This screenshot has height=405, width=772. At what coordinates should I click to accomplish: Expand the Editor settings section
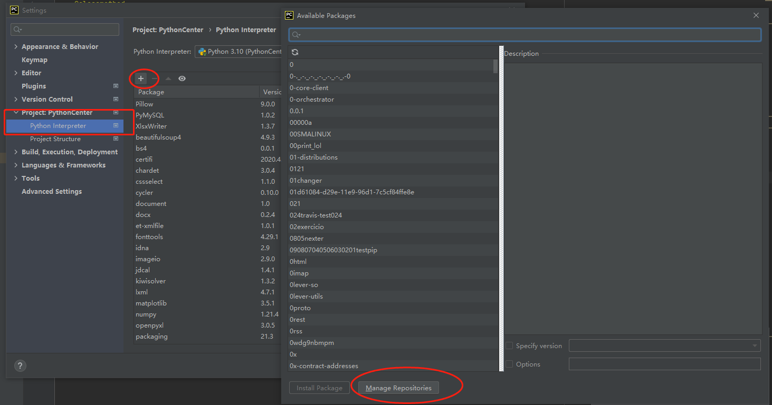(x=16, y=73)
